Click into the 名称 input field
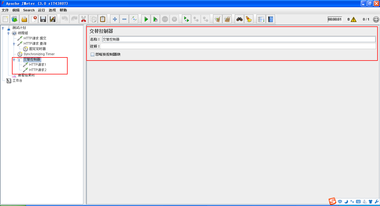This screenshot has width=380, height=206. click(239, 39)
